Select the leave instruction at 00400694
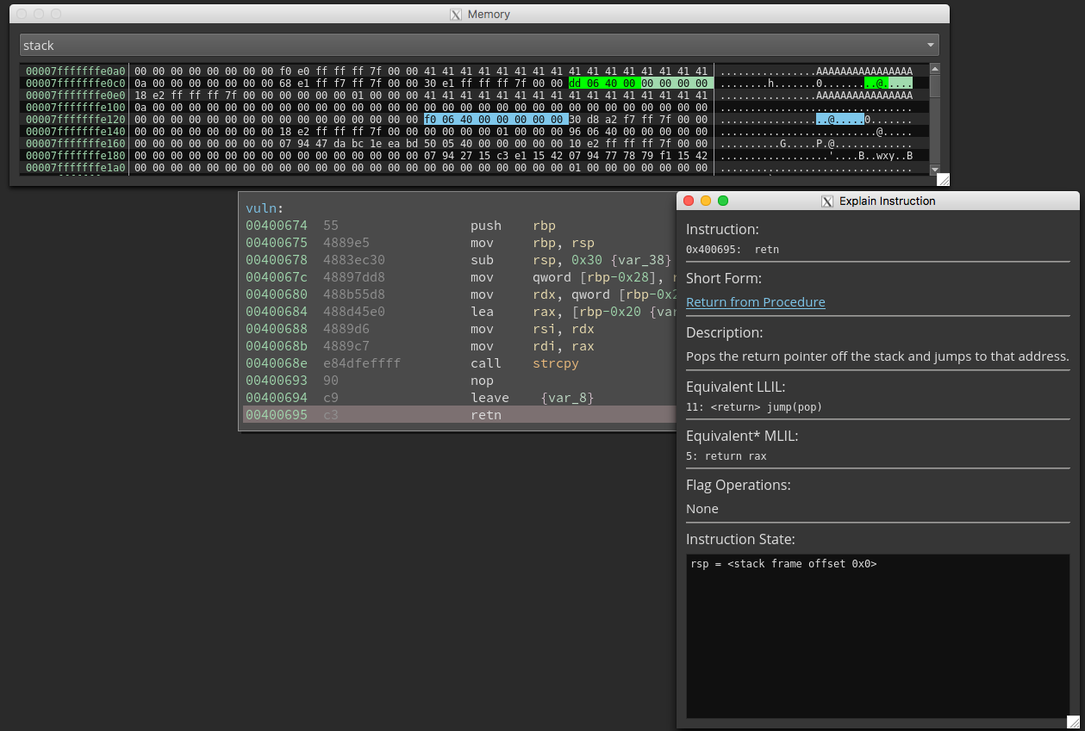 pos(459,398)
